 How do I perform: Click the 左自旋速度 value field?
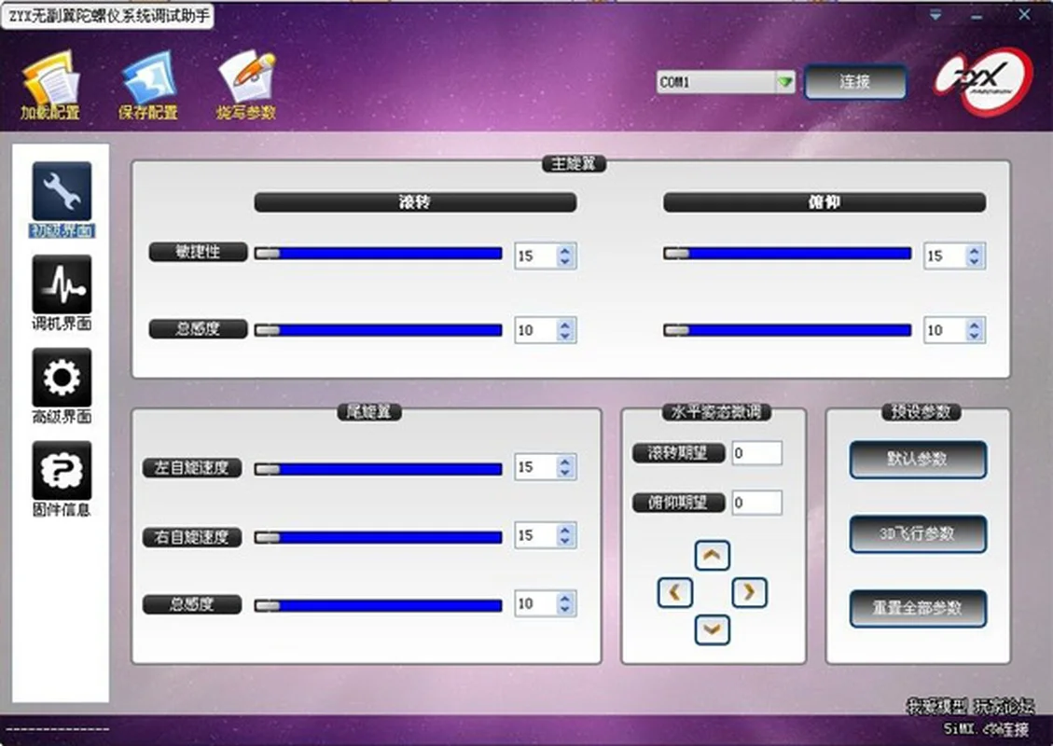(536, 467)
